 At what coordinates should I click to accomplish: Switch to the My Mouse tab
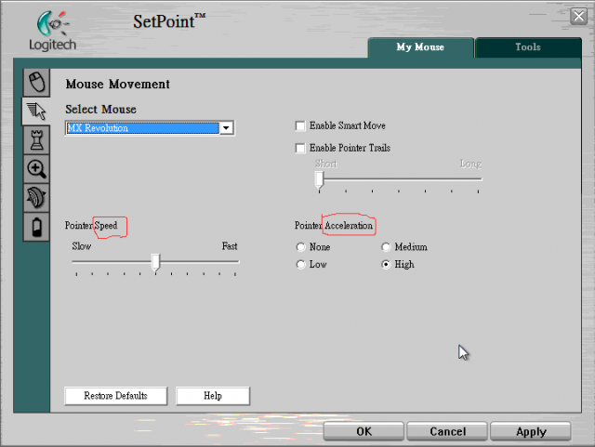click(x=420, y=47)
